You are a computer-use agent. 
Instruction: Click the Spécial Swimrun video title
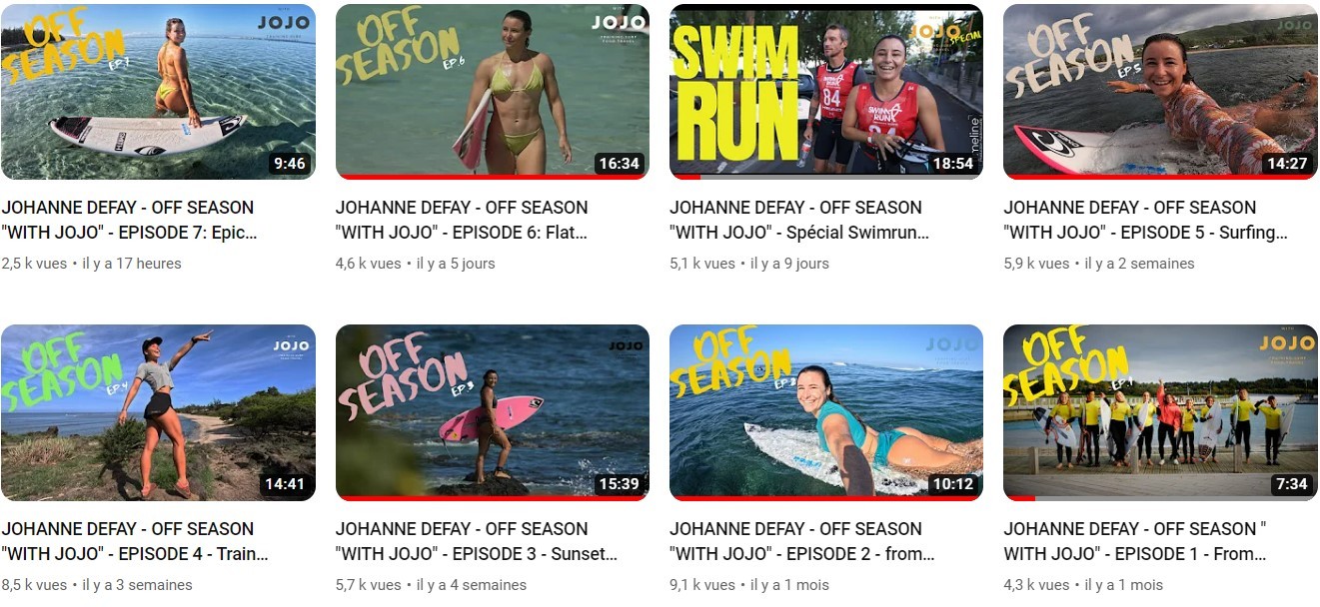[799, 221]
